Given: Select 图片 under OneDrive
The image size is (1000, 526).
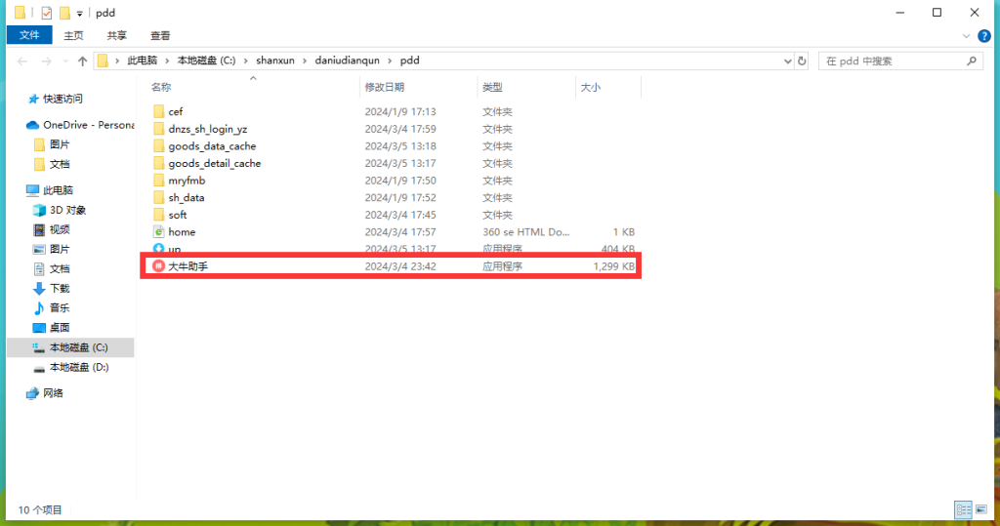Looking at the screenshot, I should 60,144.
